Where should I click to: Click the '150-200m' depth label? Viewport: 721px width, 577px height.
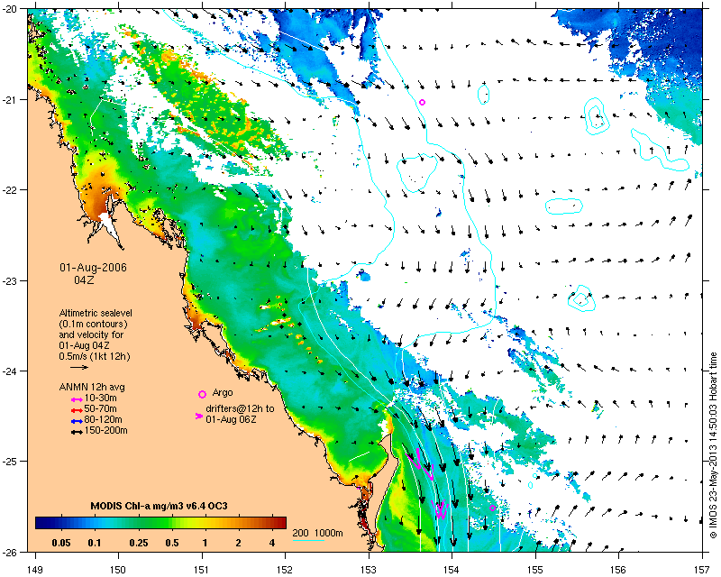[x=105, y=431]
